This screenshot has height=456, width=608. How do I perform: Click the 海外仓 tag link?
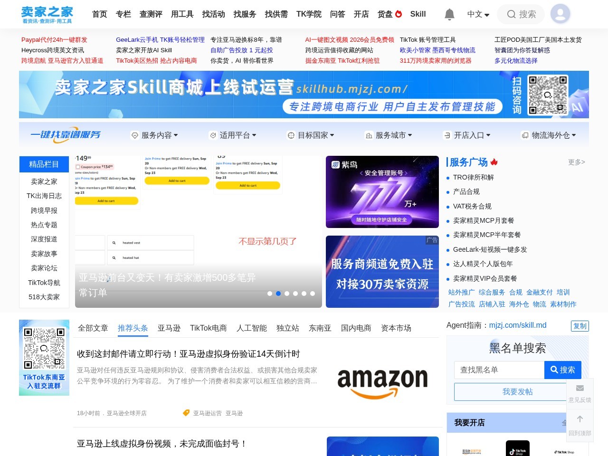point(519,304)
